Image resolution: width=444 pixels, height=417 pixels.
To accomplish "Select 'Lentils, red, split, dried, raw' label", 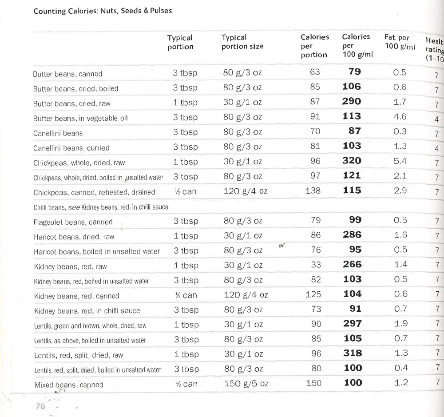I will [79, 355].
